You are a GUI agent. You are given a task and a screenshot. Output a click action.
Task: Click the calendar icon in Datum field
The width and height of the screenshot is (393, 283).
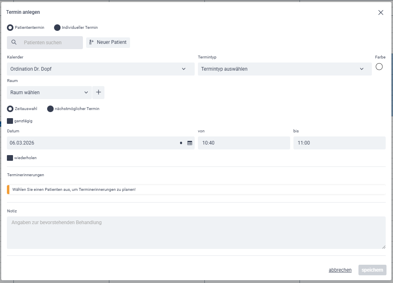point(189,143)
